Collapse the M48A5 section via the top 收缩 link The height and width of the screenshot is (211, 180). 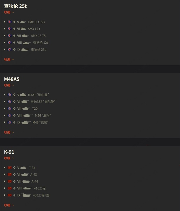pyautogui.click(x=9, y=85)
